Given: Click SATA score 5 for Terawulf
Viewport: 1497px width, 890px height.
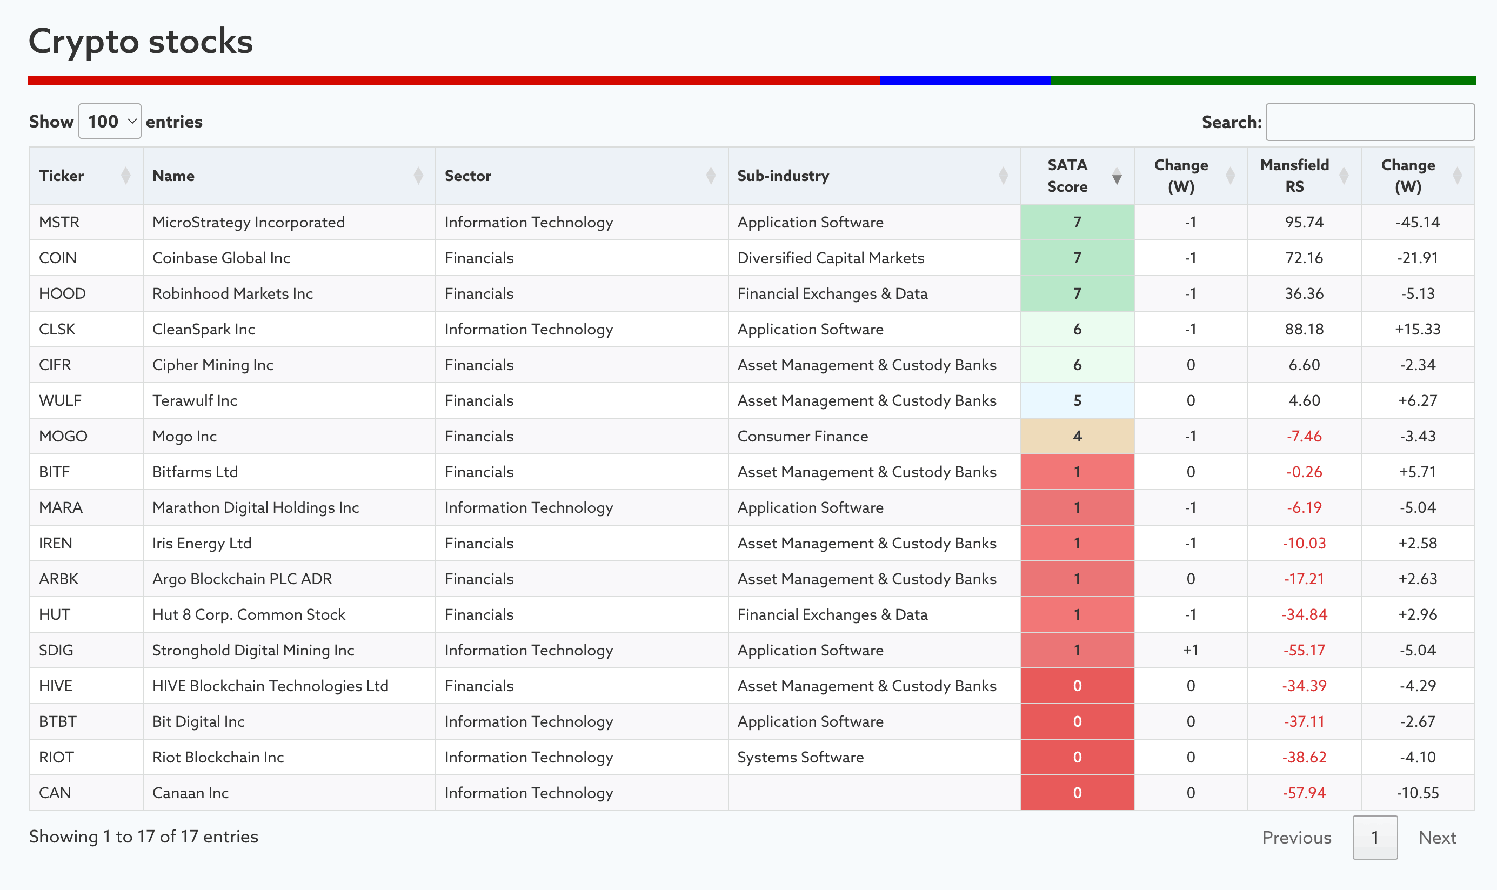Looking at the screenshot, I should (1077, 400).
